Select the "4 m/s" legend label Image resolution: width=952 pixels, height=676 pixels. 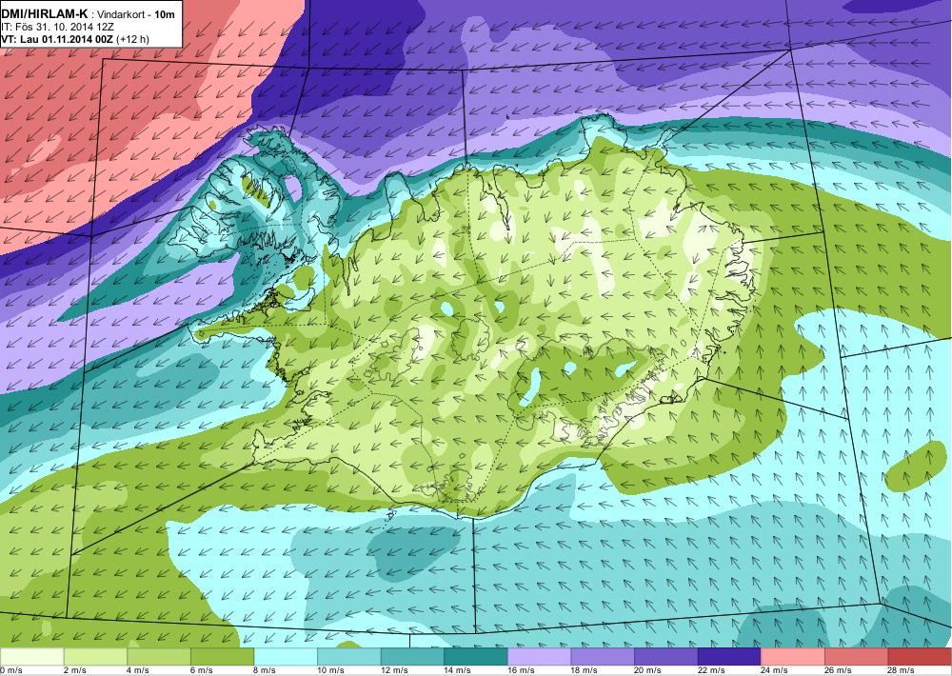138,670
